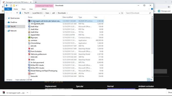Select the 19112 PDF file icon

pyautogui.click(x=29, y=24)
